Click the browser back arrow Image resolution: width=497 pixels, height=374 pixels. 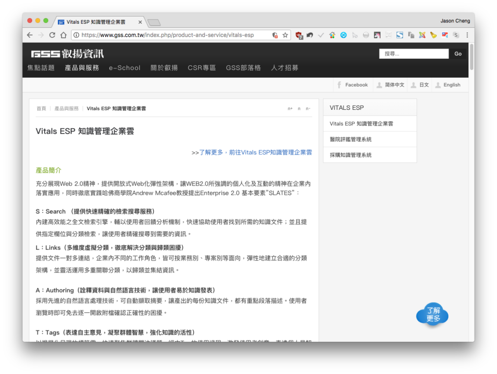coord(30,35)
